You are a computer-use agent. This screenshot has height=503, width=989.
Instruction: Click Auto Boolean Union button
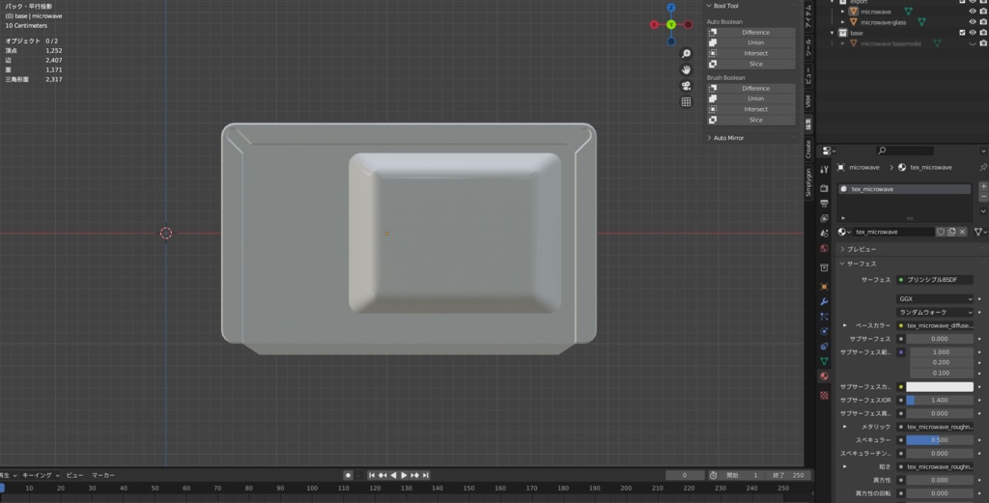coord(750,42)
